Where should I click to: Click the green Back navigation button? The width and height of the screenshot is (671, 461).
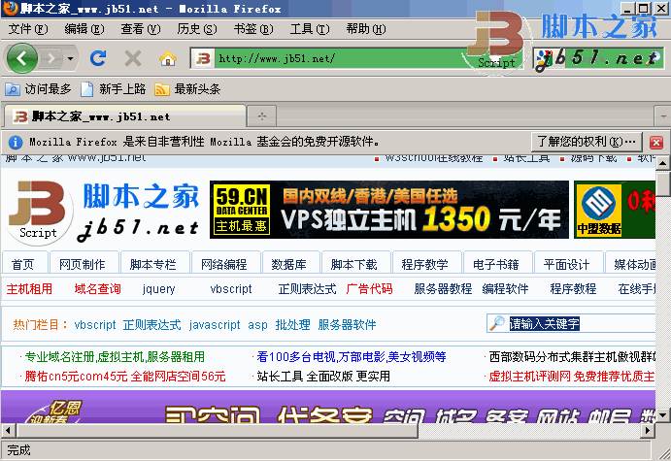[21, 58]
